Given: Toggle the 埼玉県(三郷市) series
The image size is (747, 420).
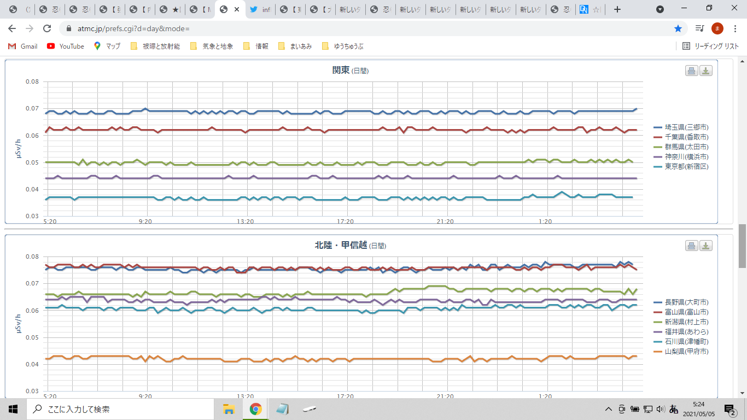Looking at the screenshot, I should (681, 127).
